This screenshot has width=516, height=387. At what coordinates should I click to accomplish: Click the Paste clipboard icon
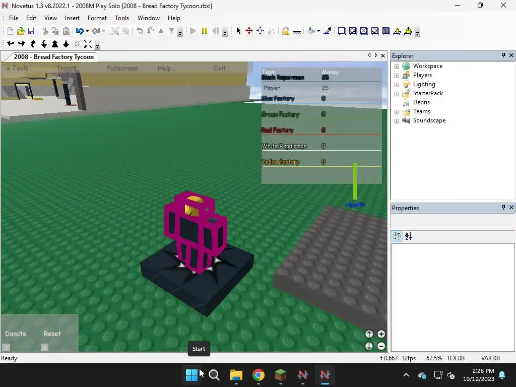(x=66, y=31)
